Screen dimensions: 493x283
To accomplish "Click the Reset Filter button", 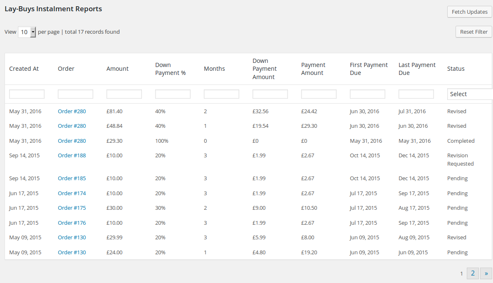I will (x=473, y=32).
